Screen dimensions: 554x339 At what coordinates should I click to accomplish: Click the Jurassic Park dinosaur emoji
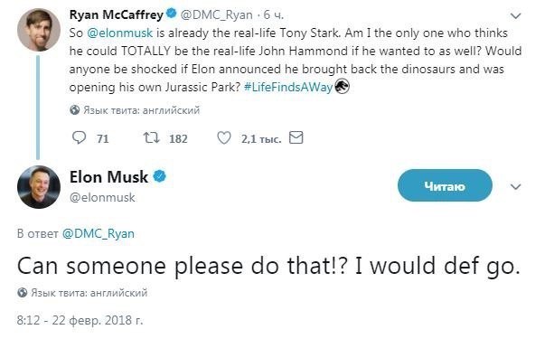pos(342,87)
